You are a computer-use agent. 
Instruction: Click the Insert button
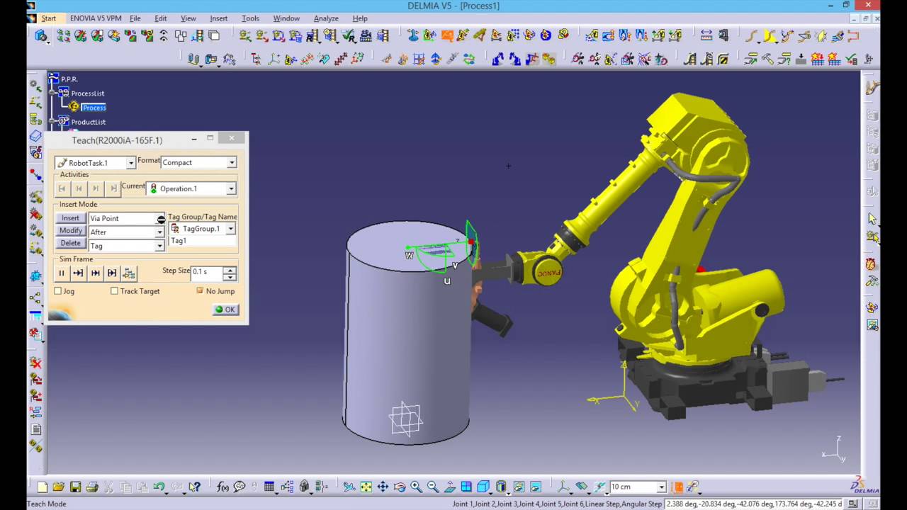(x=70, y=218)
